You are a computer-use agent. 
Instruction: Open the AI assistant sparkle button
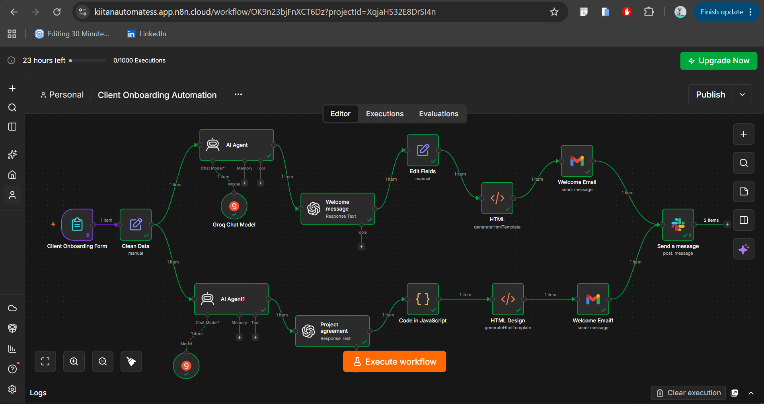tap(744, 249)
